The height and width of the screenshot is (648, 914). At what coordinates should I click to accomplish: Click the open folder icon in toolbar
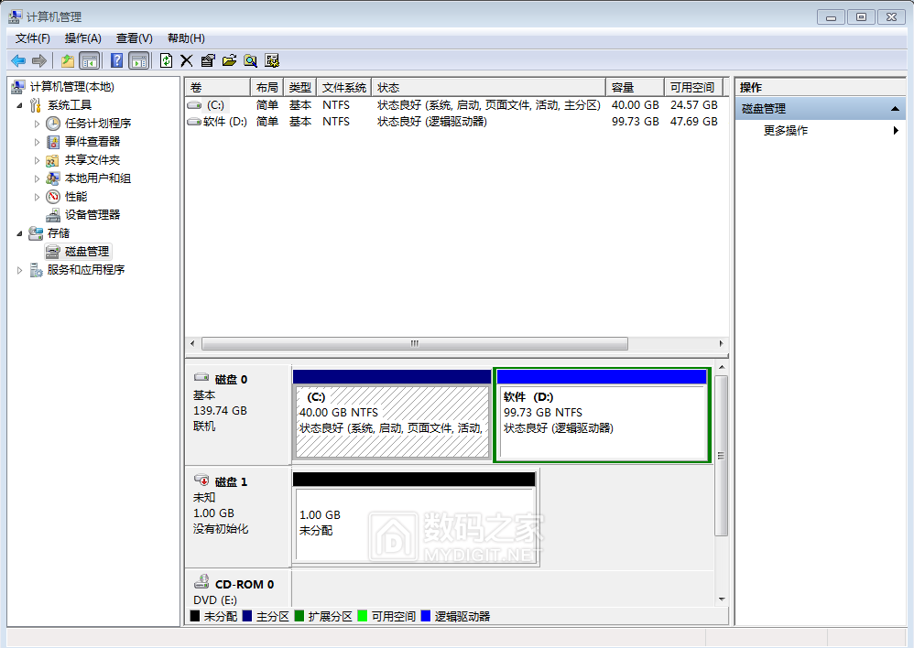229,60
